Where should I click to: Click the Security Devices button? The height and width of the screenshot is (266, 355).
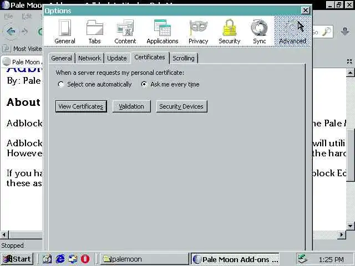pos(181,106)
